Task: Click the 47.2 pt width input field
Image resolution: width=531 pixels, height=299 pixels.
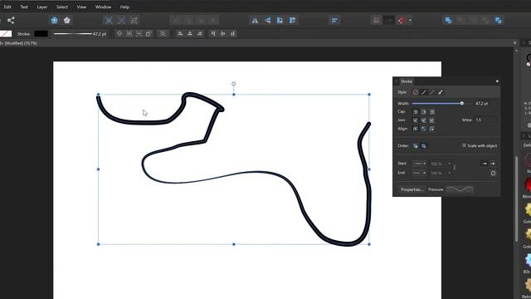Action: click(x=485, y=103)
